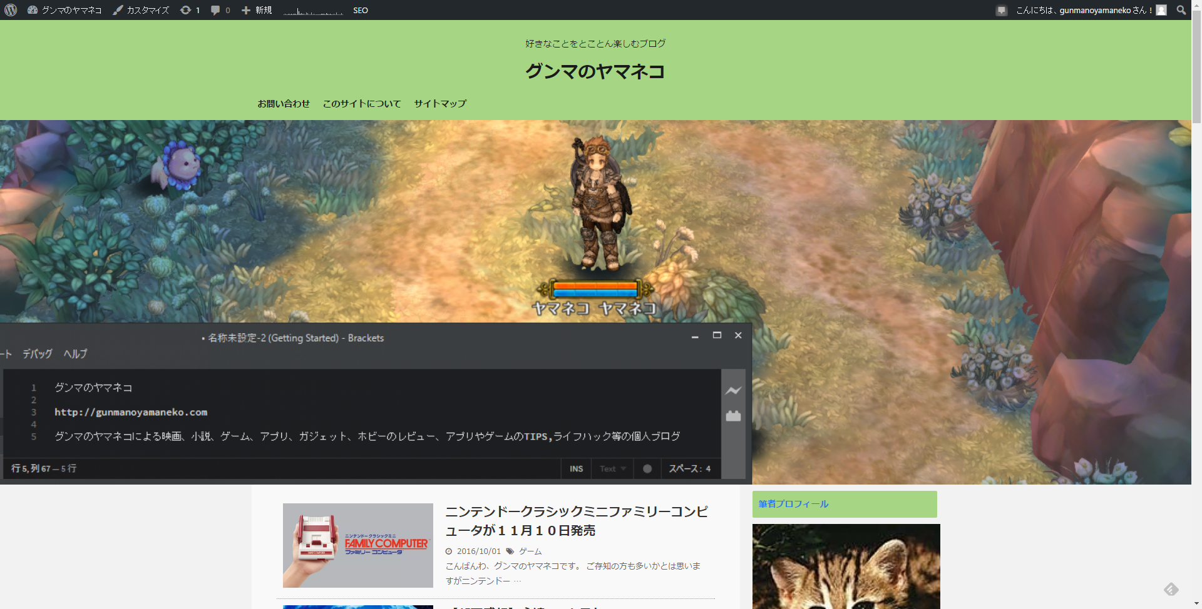Click the 筆者プロフィール widget heading
Image resolution: width=1202 pixels, height=609 pixels.
[x=845, y=504]
